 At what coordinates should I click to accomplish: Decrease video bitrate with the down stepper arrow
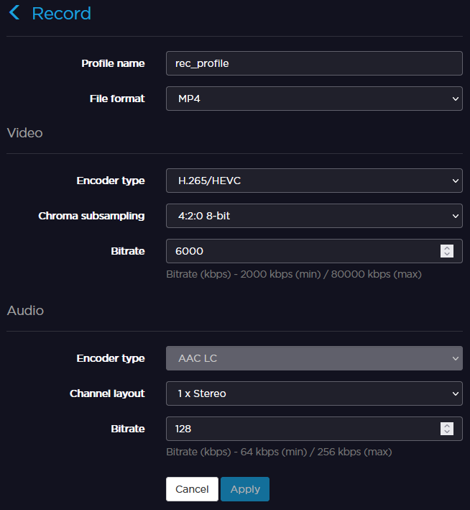(447, 255)
